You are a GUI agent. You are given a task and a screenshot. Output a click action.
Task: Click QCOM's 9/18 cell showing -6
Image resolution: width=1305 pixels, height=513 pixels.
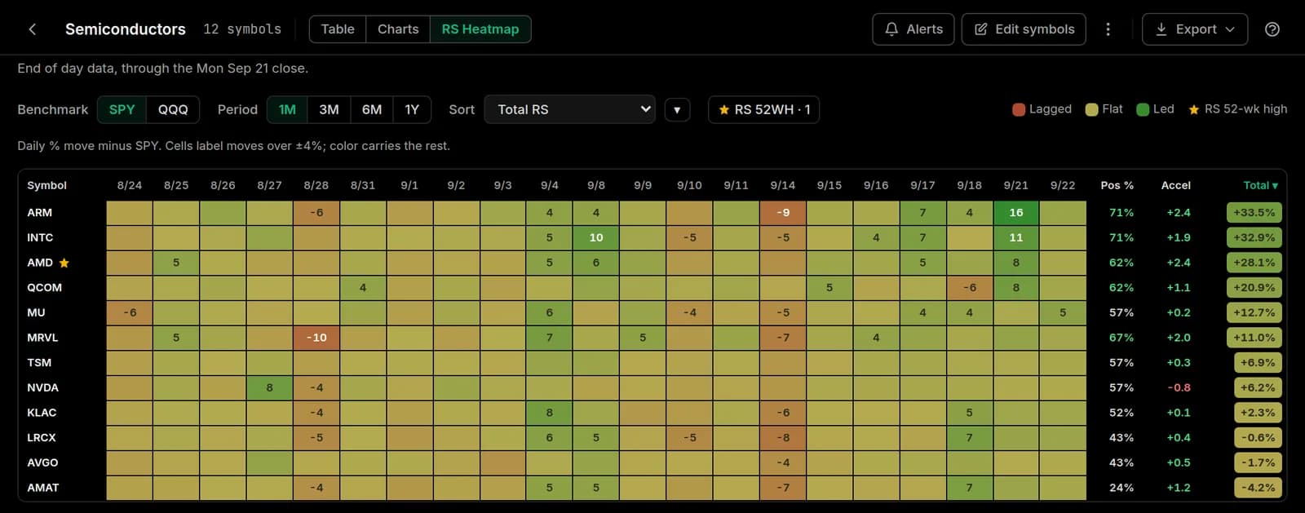click(x=970, y=287)
